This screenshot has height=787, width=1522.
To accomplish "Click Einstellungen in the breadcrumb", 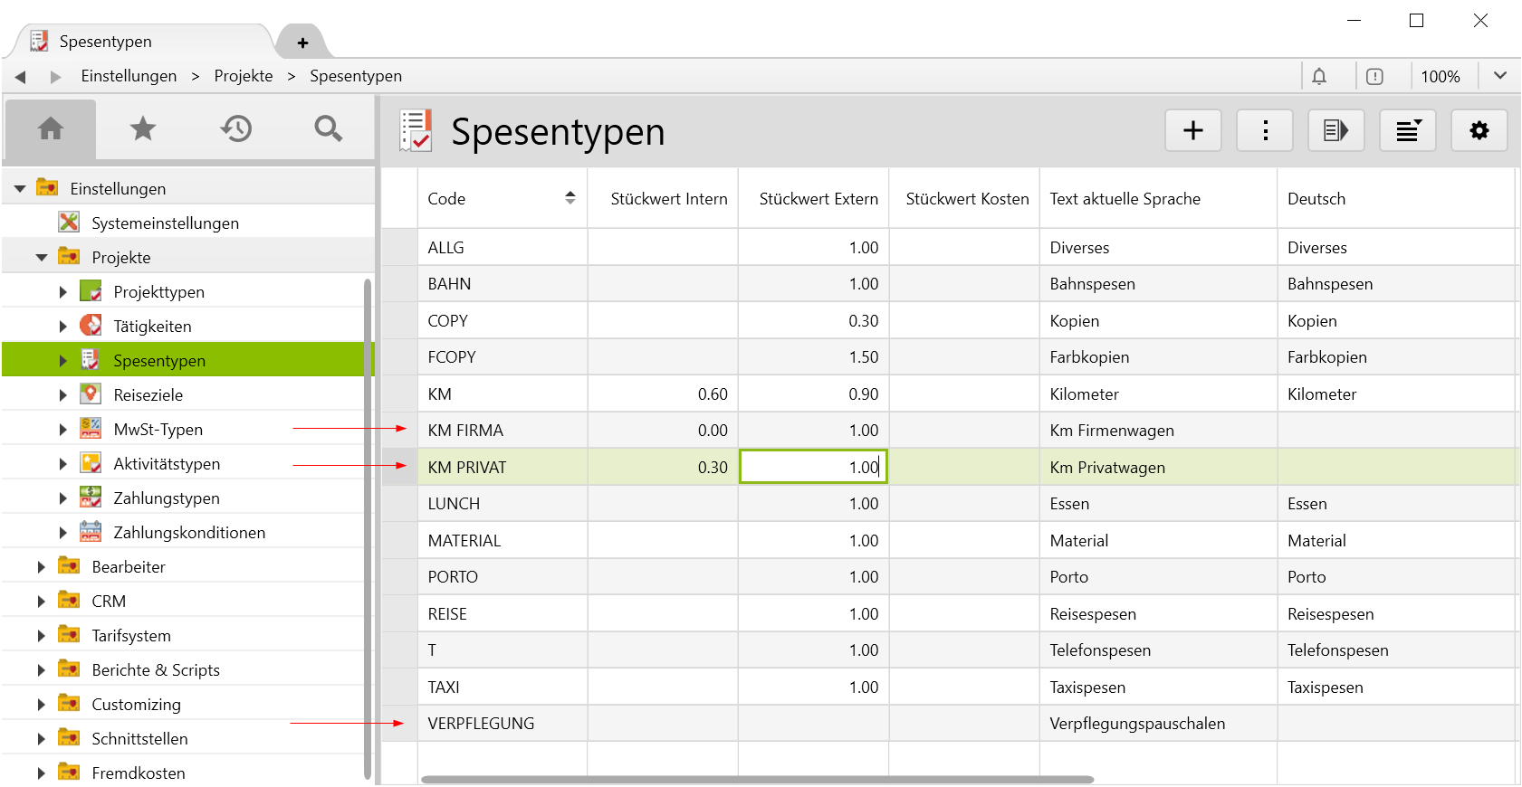I will tap(129, 76).
